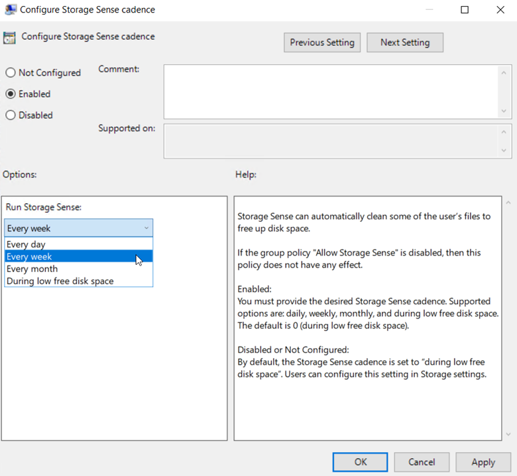Image resolution: width=517 pixels, height=476 pixels.
Task: Click the 'Help:' label
Action: click(246, 175)
